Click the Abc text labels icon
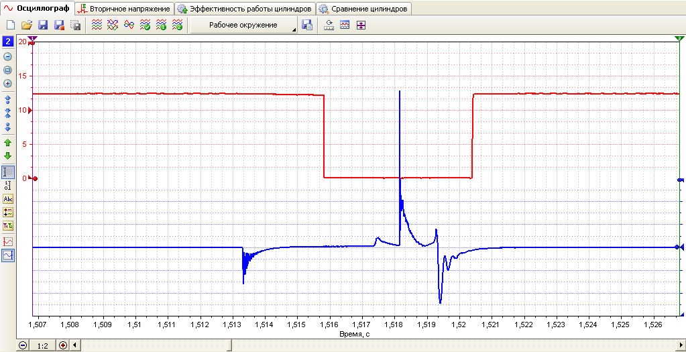 pos(8,199)
